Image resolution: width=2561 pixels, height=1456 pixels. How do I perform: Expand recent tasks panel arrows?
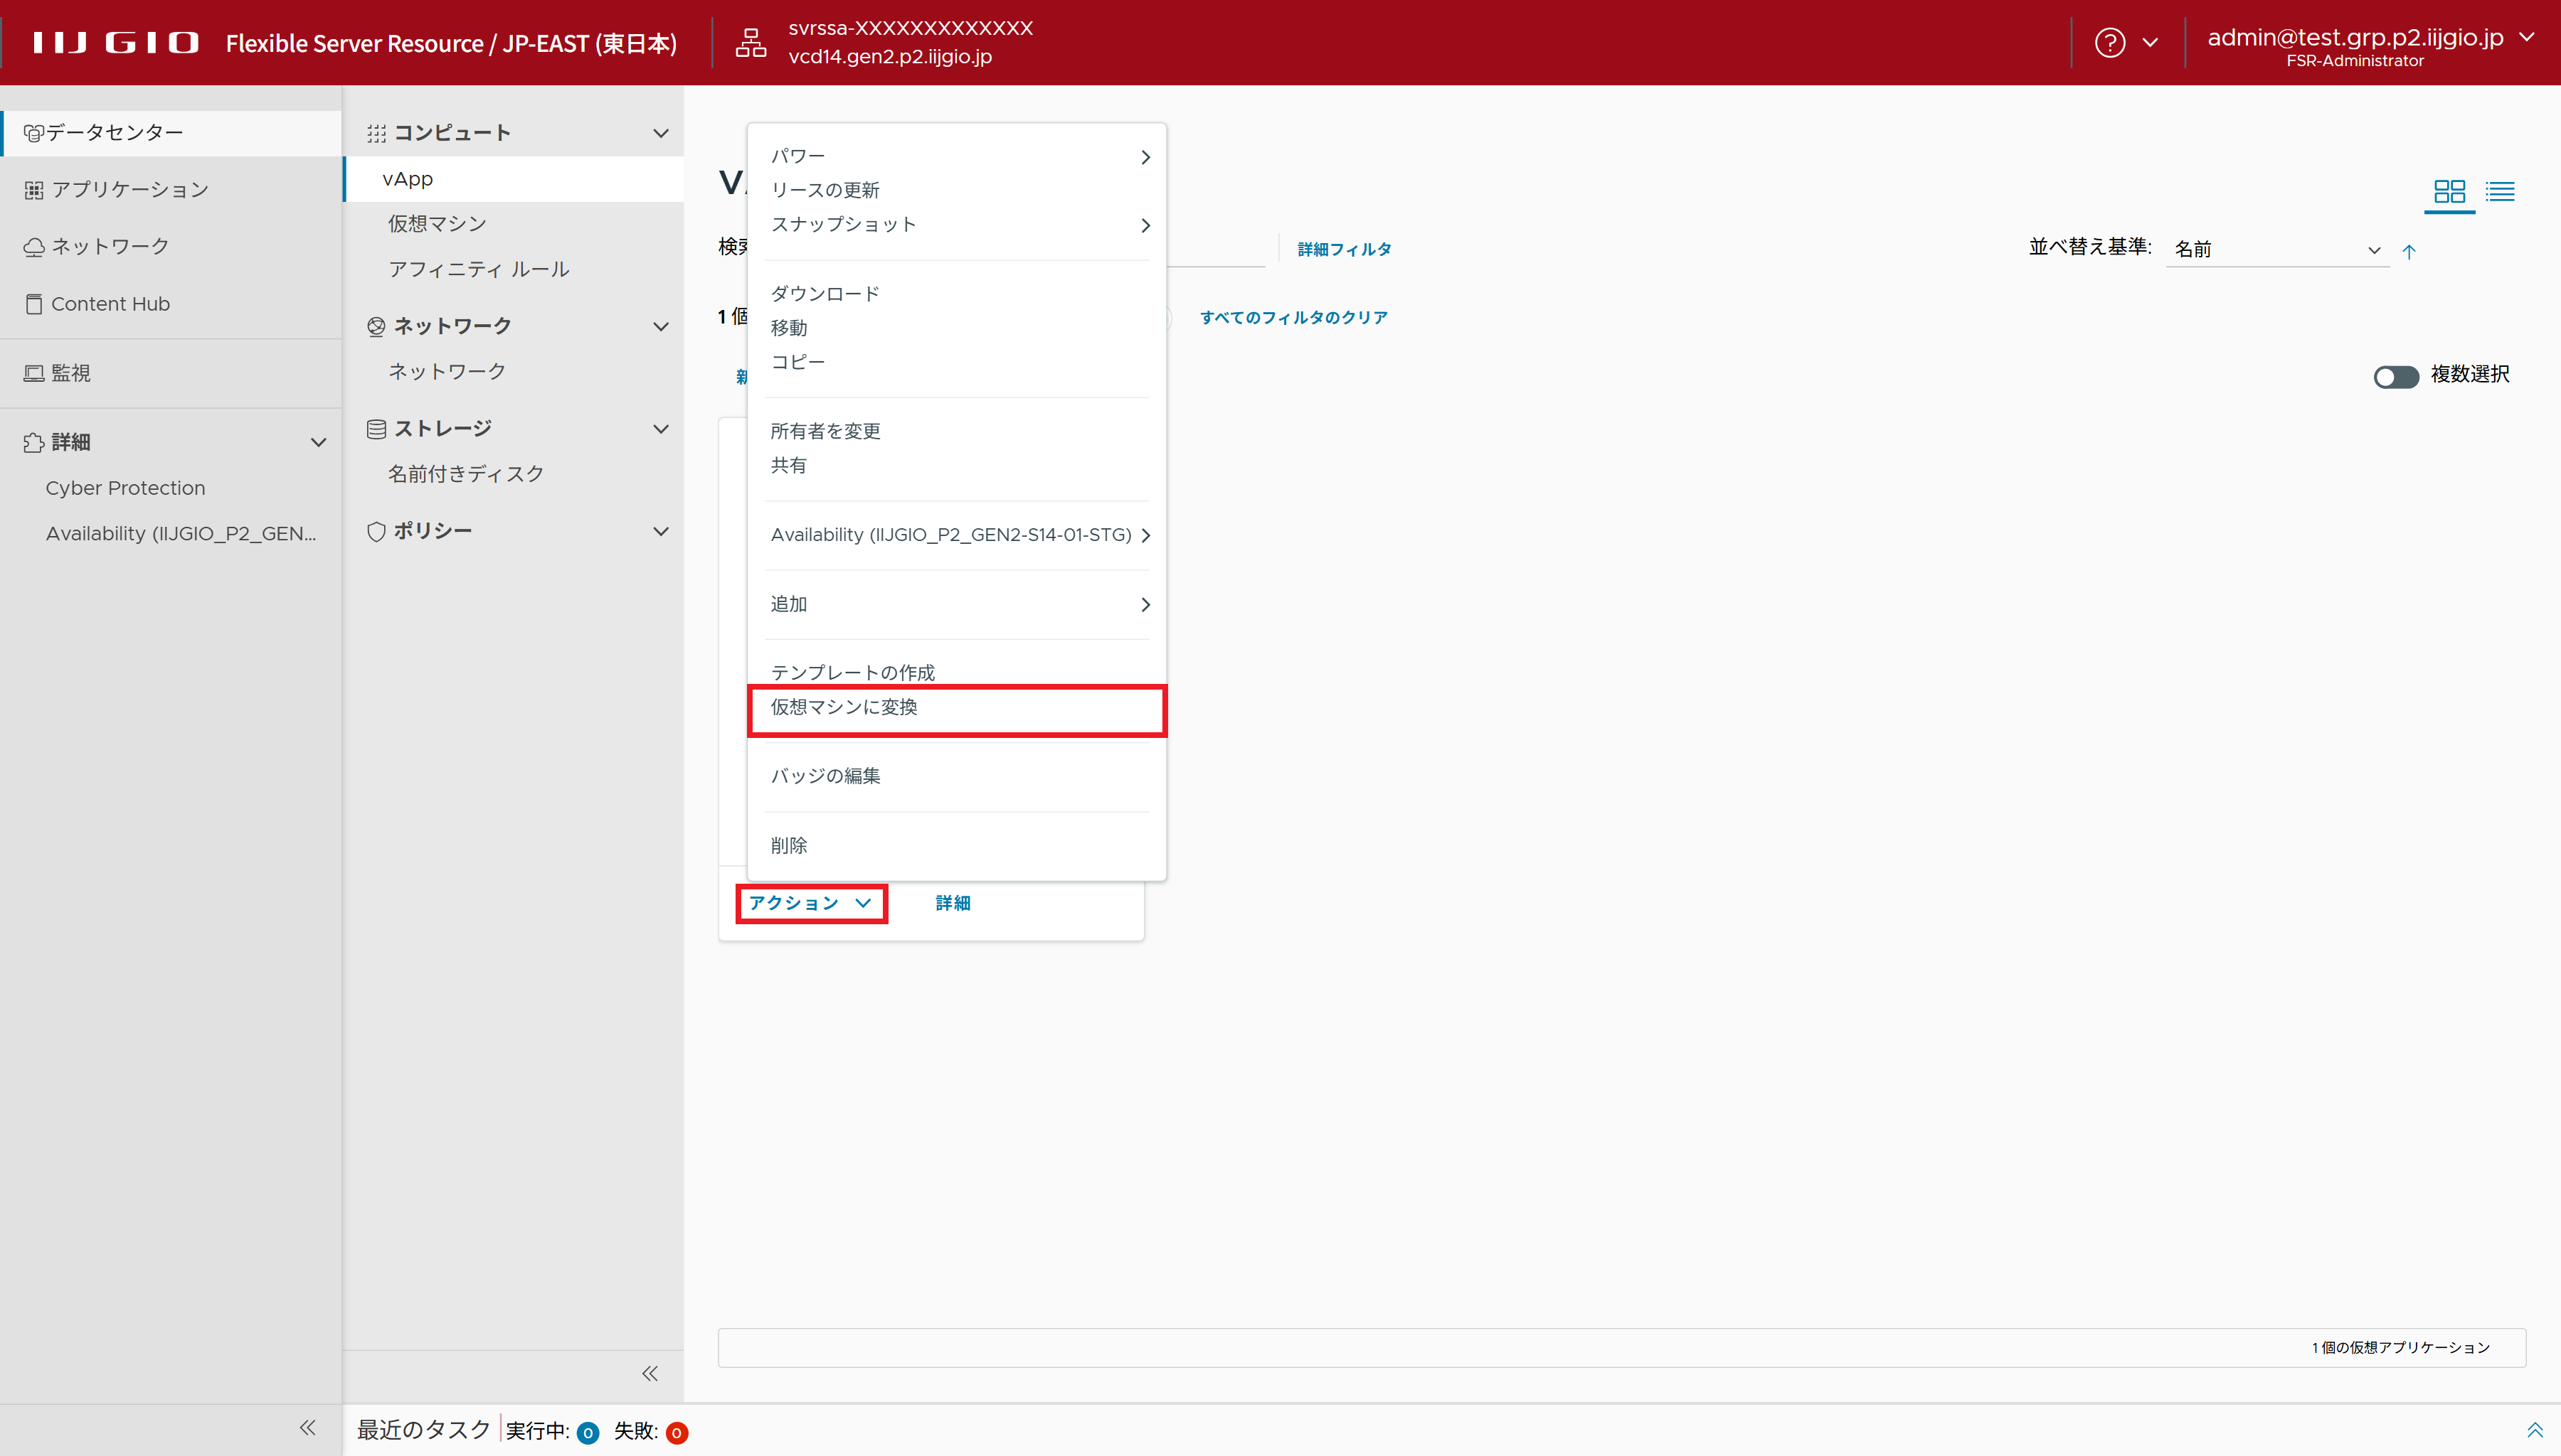[2534, 1430]
